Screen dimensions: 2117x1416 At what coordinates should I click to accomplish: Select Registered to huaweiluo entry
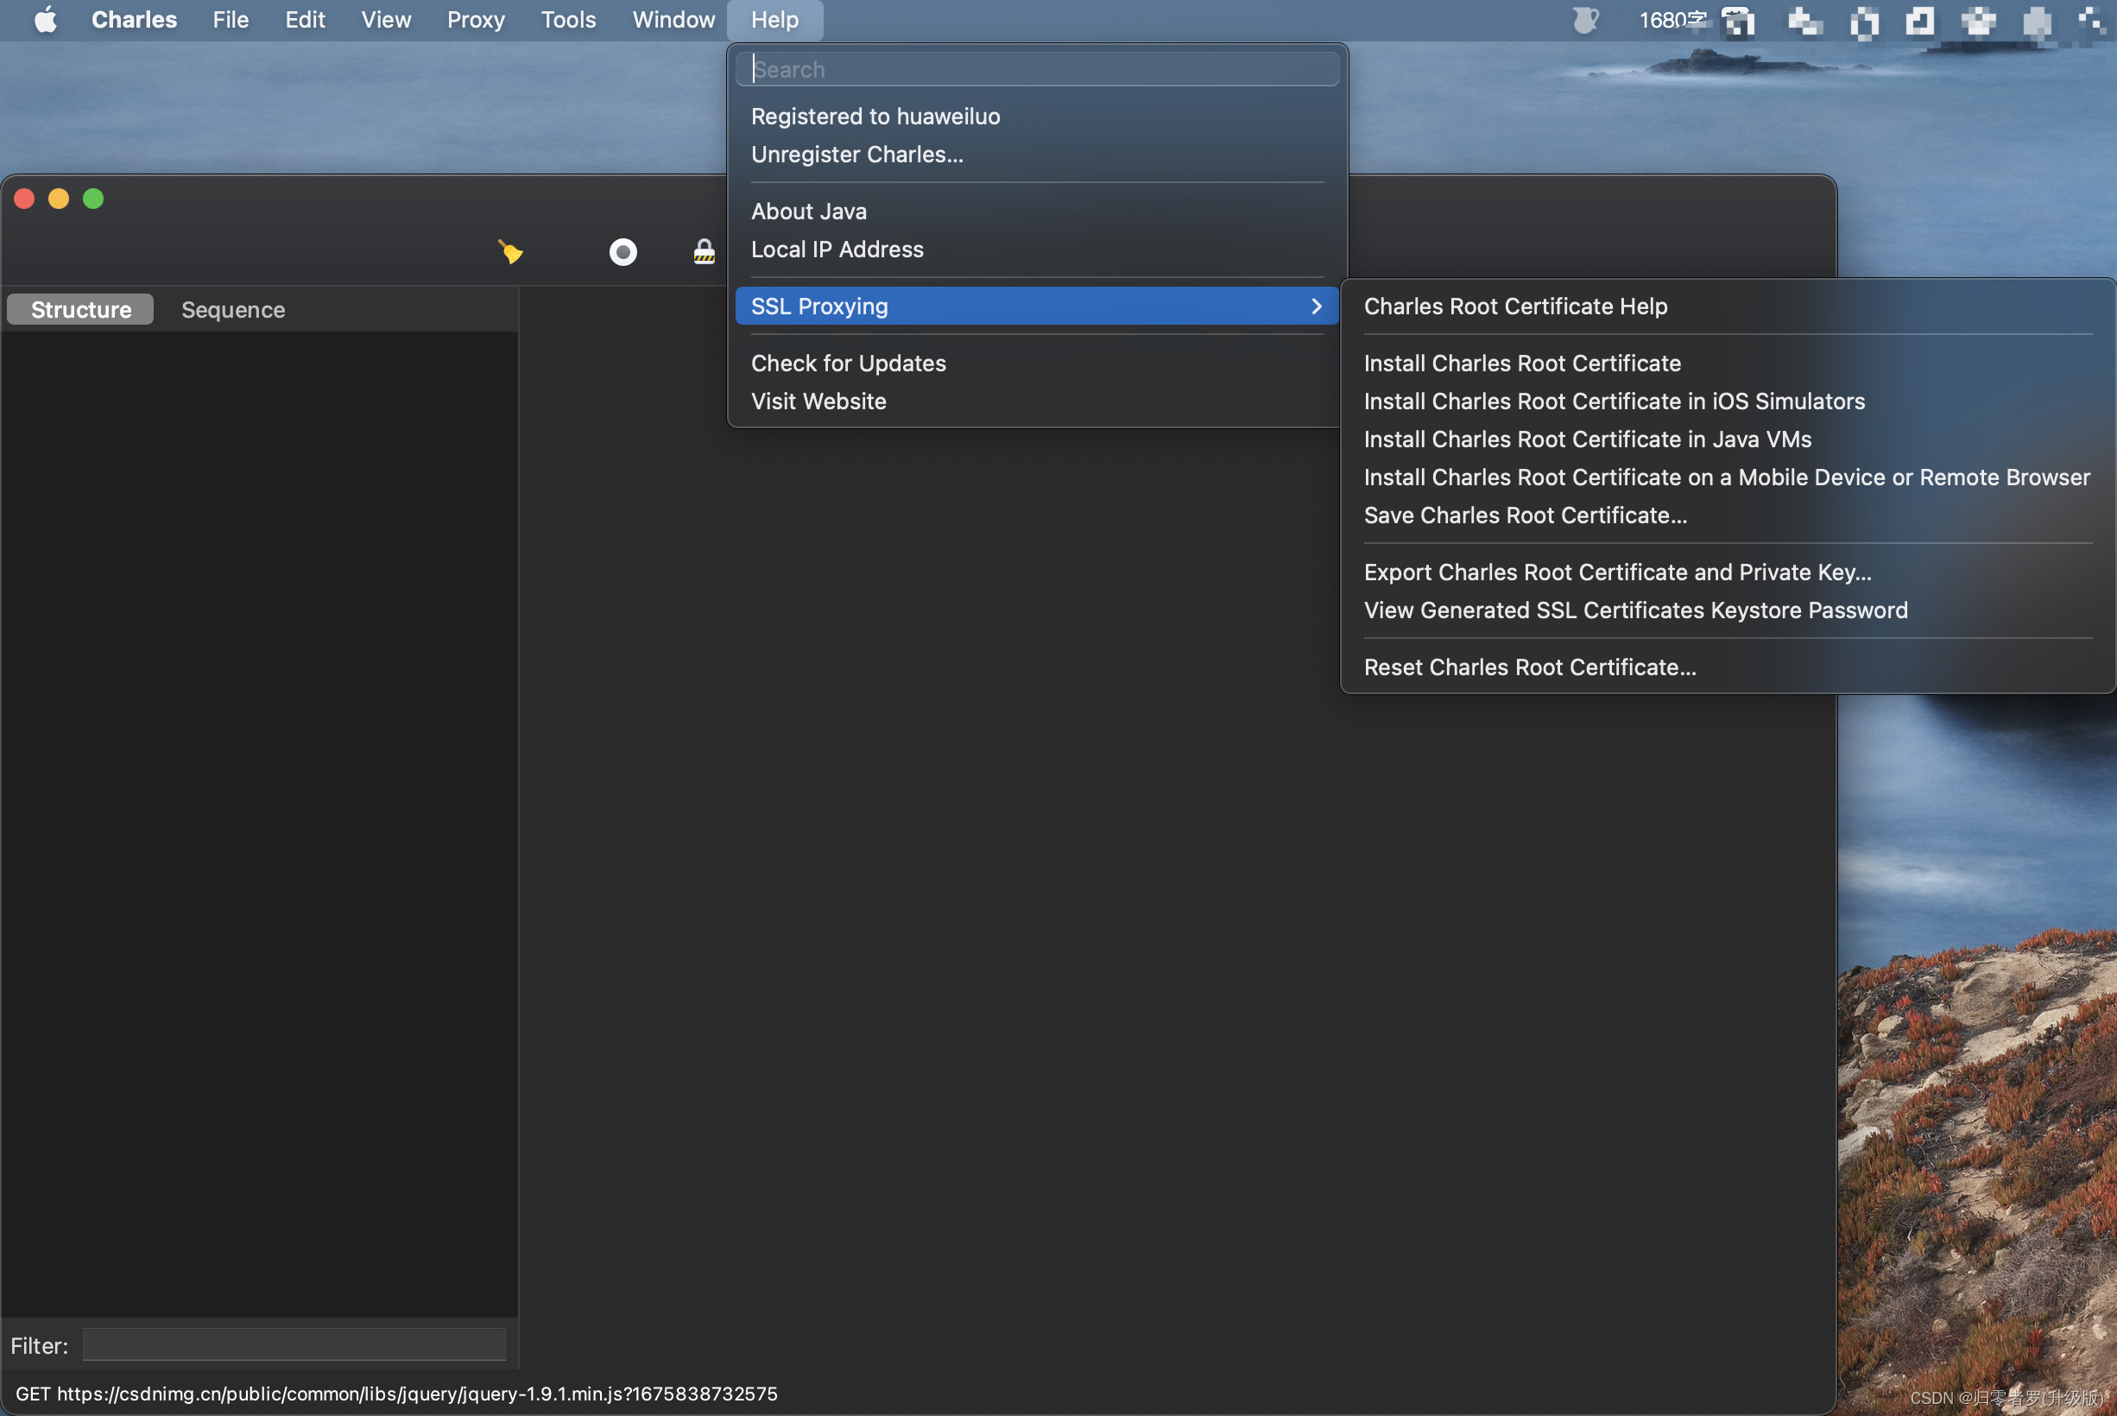1037,117
